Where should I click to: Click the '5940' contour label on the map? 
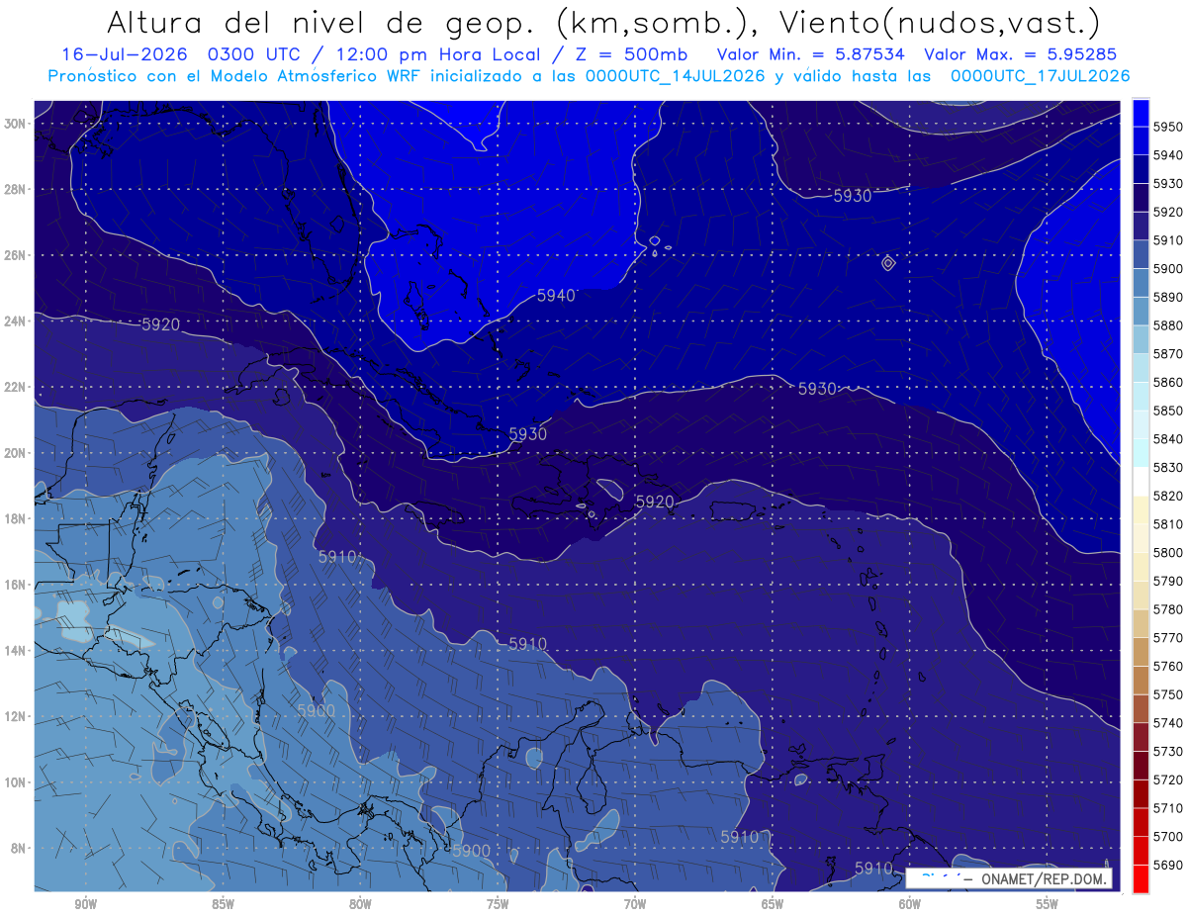click(556, 296)
